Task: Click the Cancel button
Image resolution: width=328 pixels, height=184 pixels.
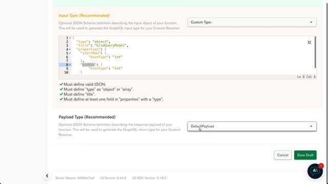Action: (x=282, y=155)
